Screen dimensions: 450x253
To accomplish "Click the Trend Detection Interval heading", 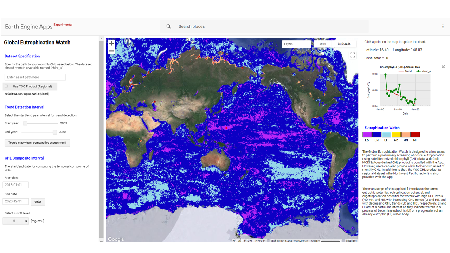I will click(x=24, y=107).
